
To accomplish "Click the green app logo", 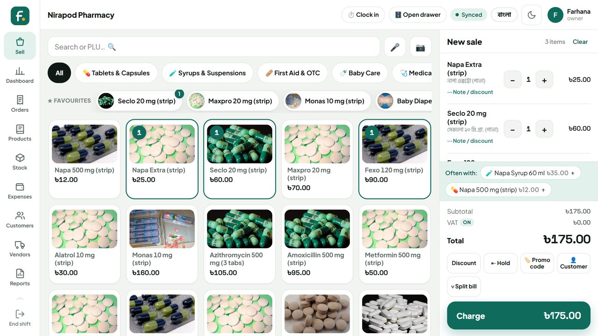I will coord(20,16).
